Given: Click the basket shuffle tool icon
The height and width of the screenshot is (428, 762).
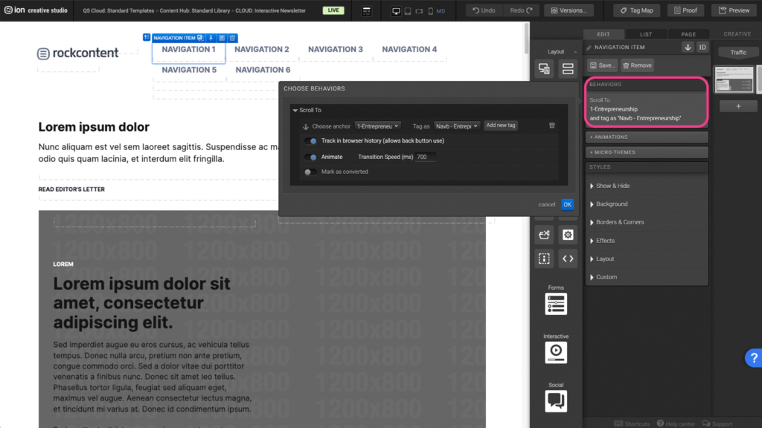Looking at the screenshot, I should [x=544, y=235].
